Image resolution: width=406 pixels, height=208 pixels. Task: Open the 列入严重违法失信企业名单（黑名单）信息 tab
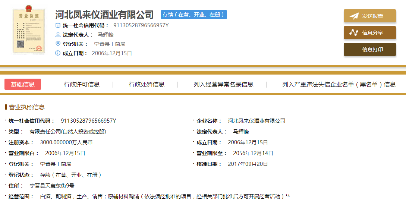(x=339, y=84)
